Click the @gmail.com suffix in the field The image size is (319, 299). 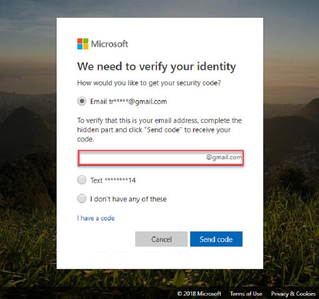tap(224, 157)
